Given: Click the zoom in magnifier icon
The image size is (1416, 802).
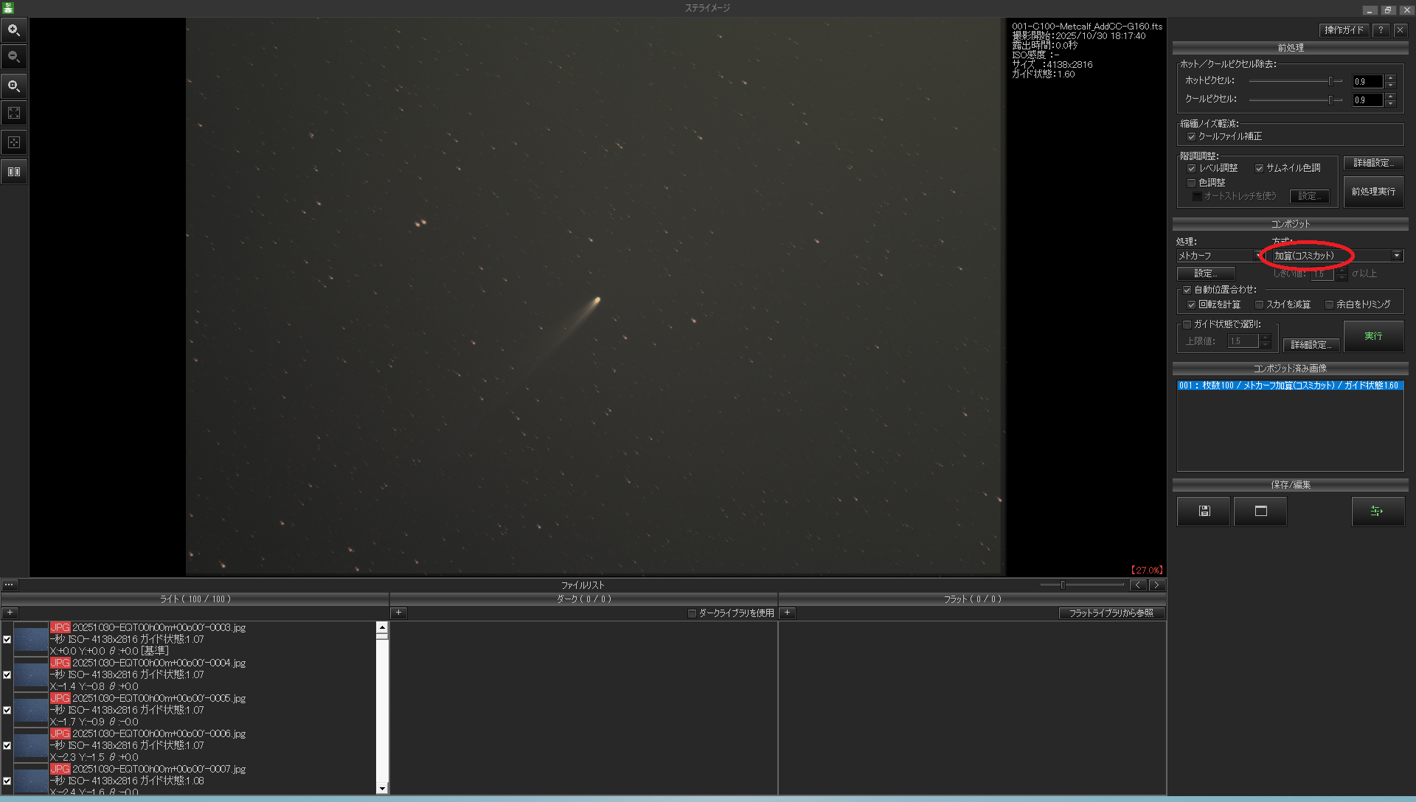Looking at the screenshot, I should 14,30.
